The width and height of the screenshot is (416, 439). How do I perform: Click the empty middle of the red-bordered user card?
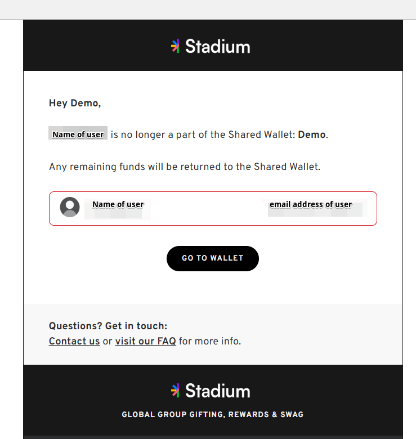(x=206, y=209)
